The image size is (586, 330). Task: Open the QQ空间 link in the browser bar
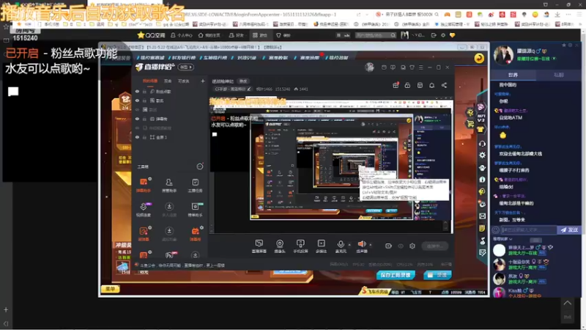click(x=152, y=35)
